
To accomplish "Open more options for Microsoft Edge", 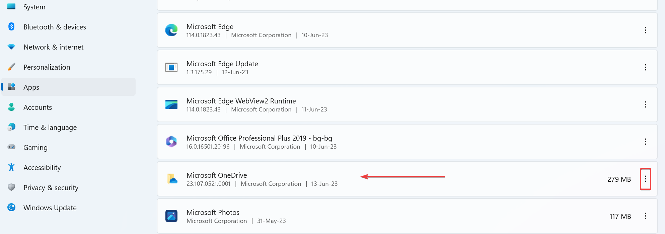I will pyautogui.click(x=645, y=30).
